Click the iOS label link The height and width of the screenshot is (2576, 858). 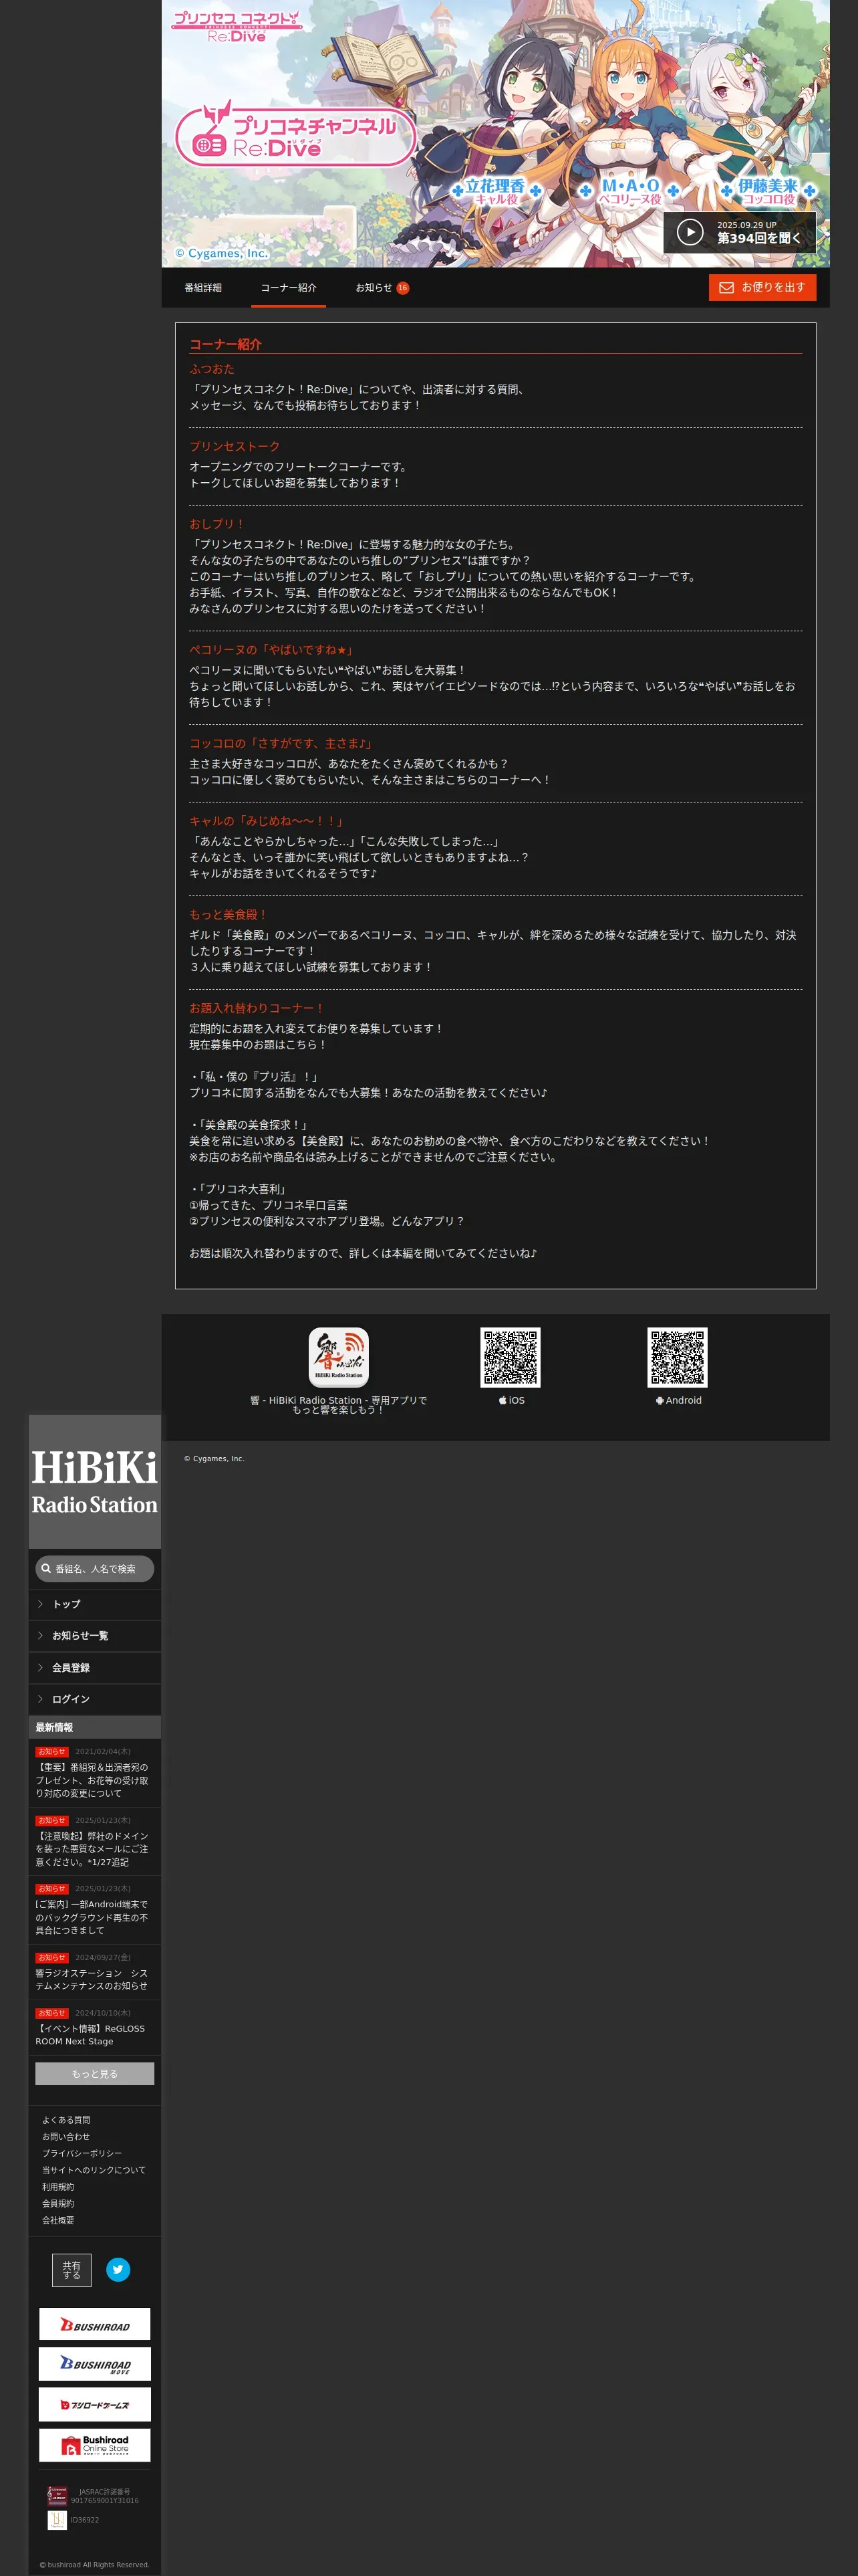[x=511, y=1400]
